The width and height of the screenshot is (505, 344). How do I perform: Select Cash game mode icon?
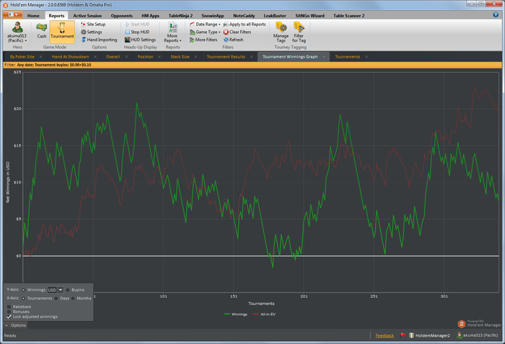41,30
